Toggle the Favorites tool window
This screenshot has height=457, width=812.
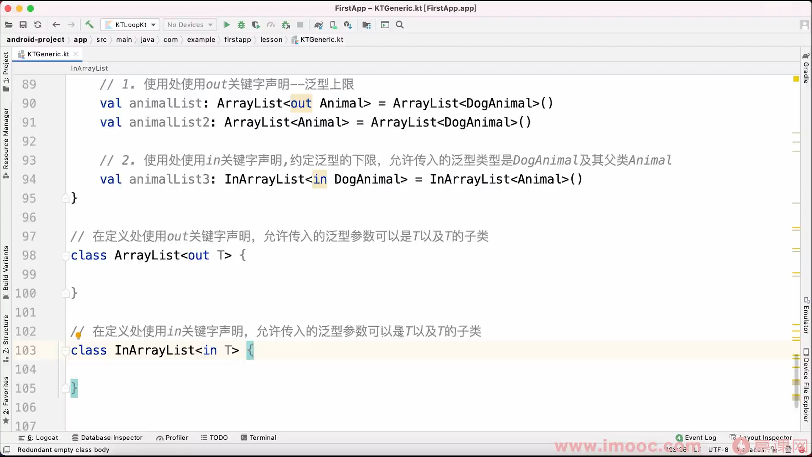[6, 400]
